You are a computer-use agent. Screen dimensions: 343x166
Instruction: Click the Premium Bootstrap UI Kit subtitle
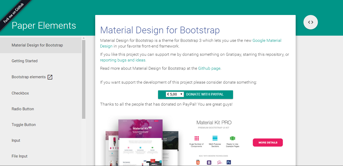[214, 128]
